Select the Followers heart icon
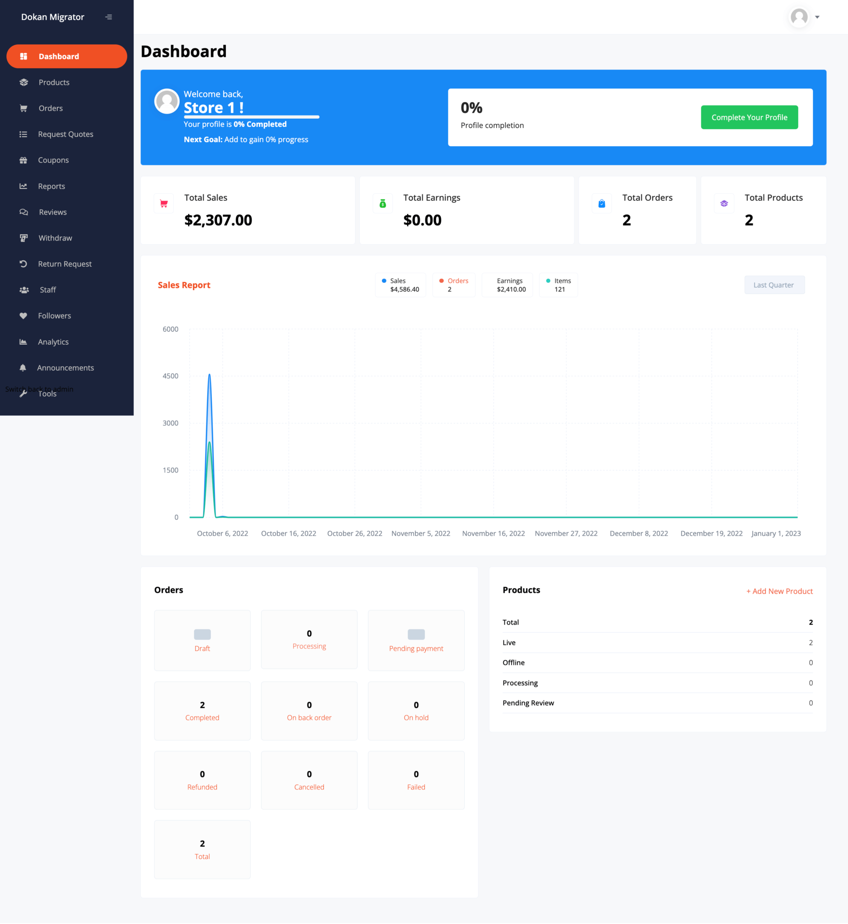 (23, 315)
